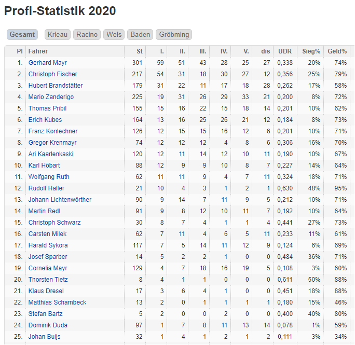Click the Geld% column header

337,51
